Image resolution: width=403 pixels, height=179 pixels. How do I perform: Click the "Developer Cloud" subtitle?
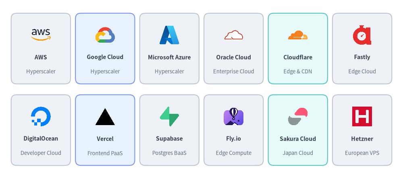41,153
